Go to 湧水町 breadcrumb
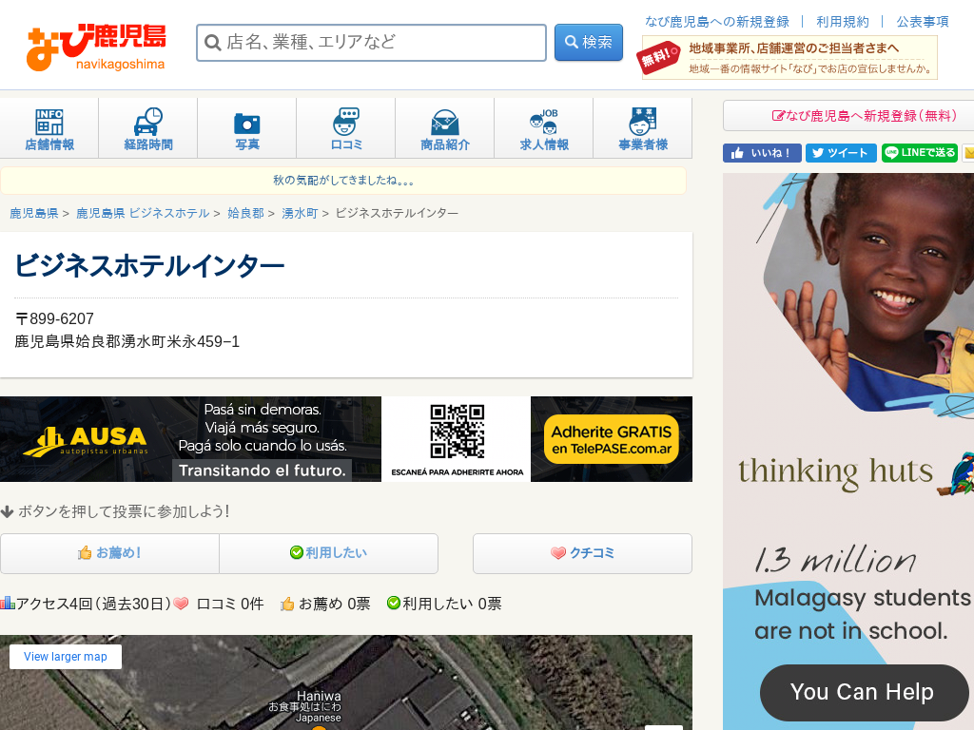This screenshot has height=730, width=974. point(300,214)
